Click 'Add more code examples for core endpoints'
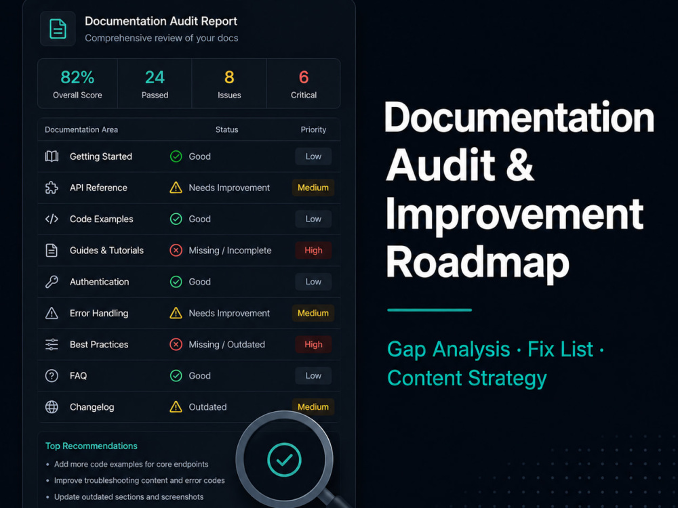 (x=131, y=464)
